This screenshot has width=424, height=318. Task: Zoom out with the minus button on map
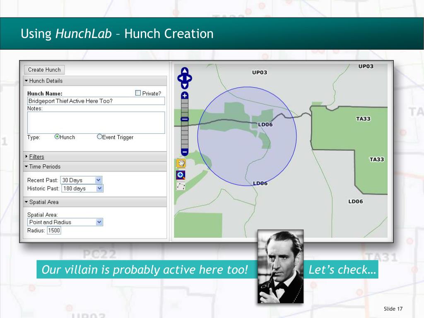185,152
